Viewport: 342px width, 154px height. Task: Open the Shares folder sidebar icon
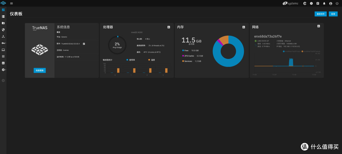(x=3, y=23)
